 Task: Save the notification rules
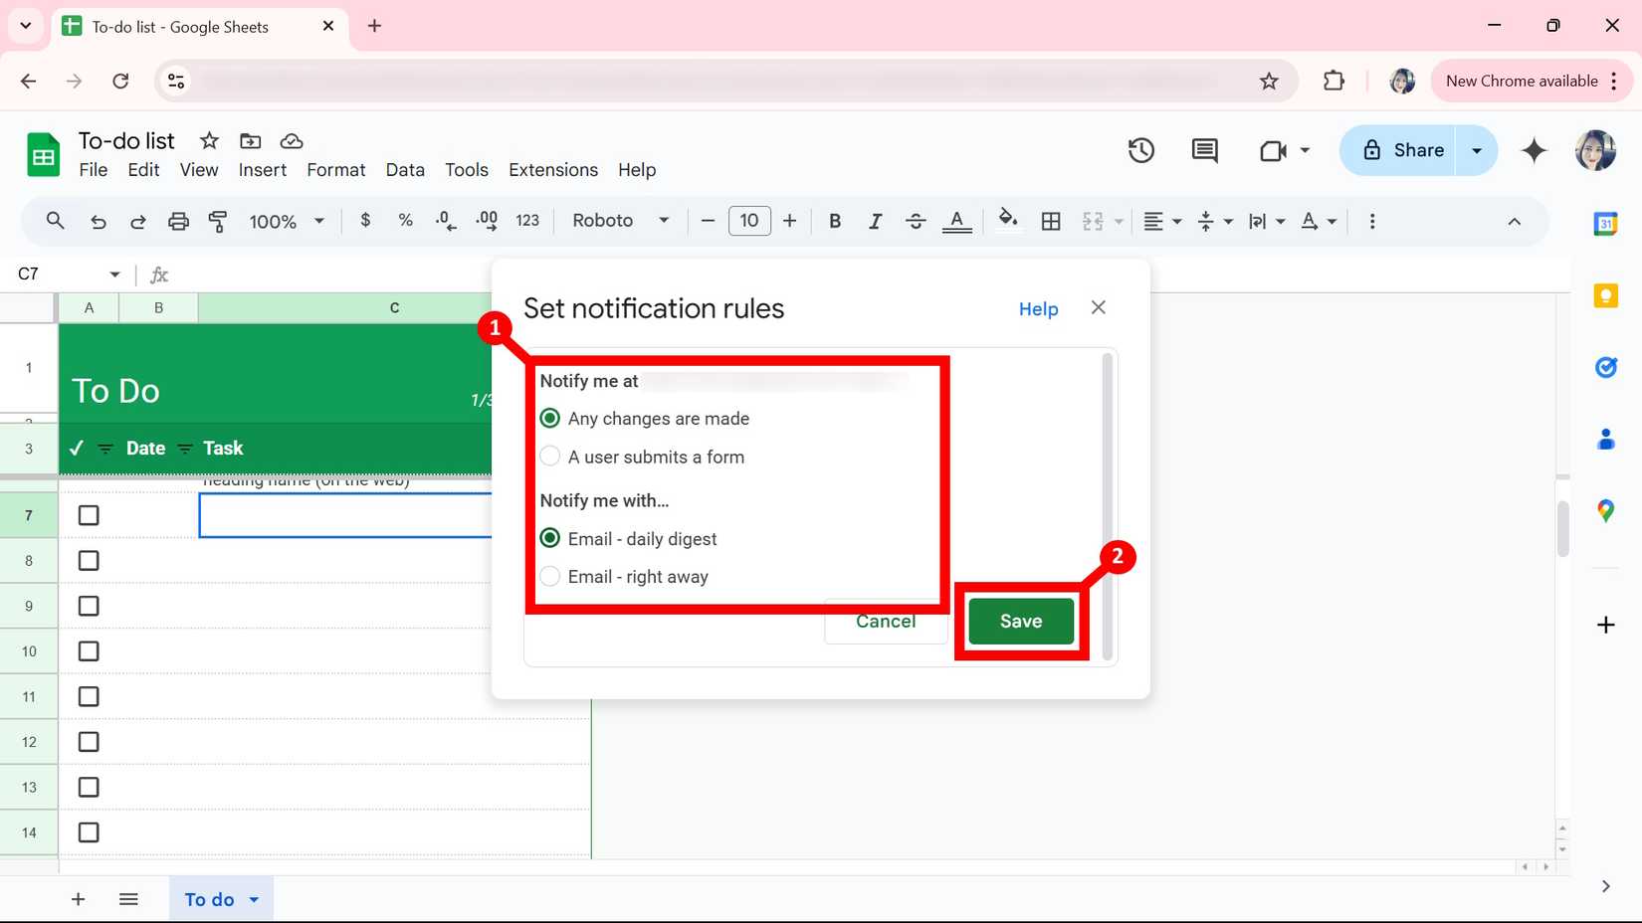(x=1020, y=621)
